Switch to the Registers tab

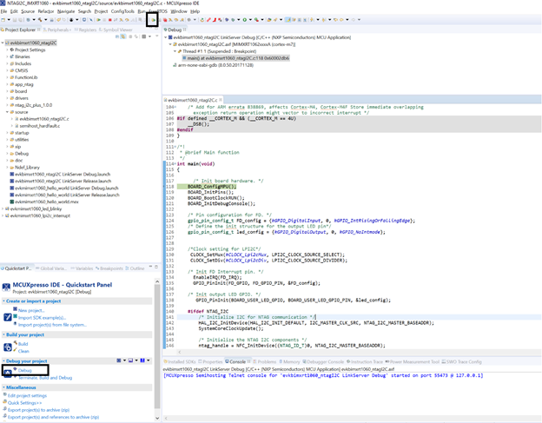88,30
